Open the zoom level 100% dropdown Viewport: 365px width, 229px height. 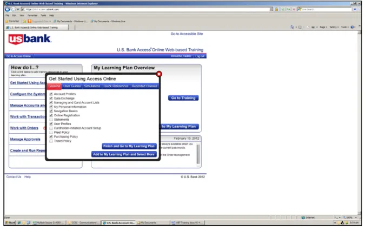pos(356,218)
